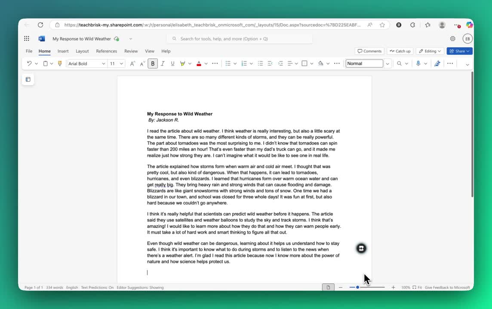Open the Editor pen icon
This screenshot has height=309, width=492.
[437, 64]
